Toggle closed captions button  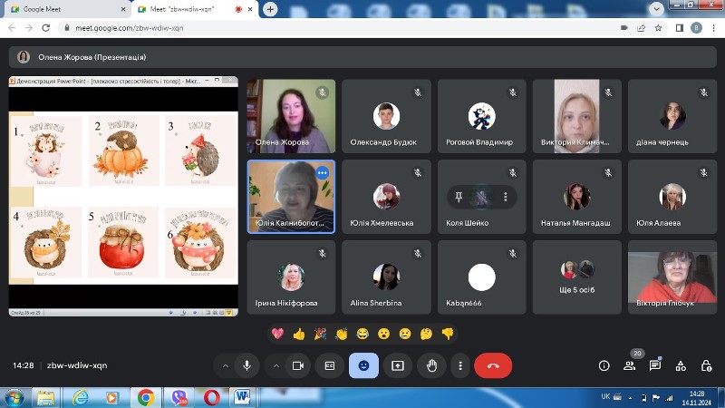click(330, 365)
